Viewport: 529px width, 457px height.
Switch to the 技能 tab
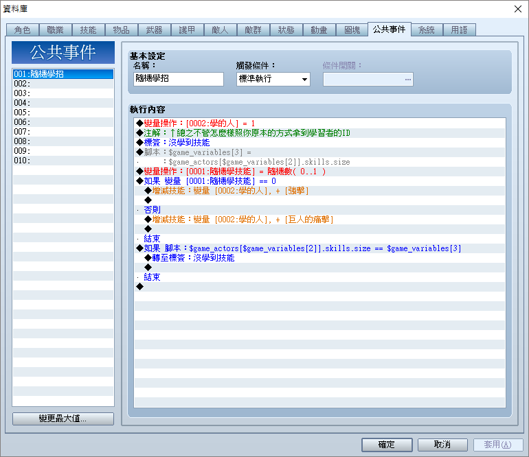point(89,30)
